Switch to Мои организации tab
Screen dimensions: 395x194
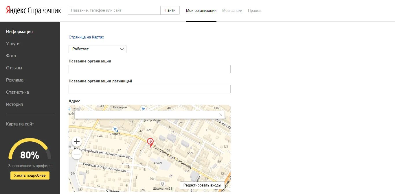201,11
